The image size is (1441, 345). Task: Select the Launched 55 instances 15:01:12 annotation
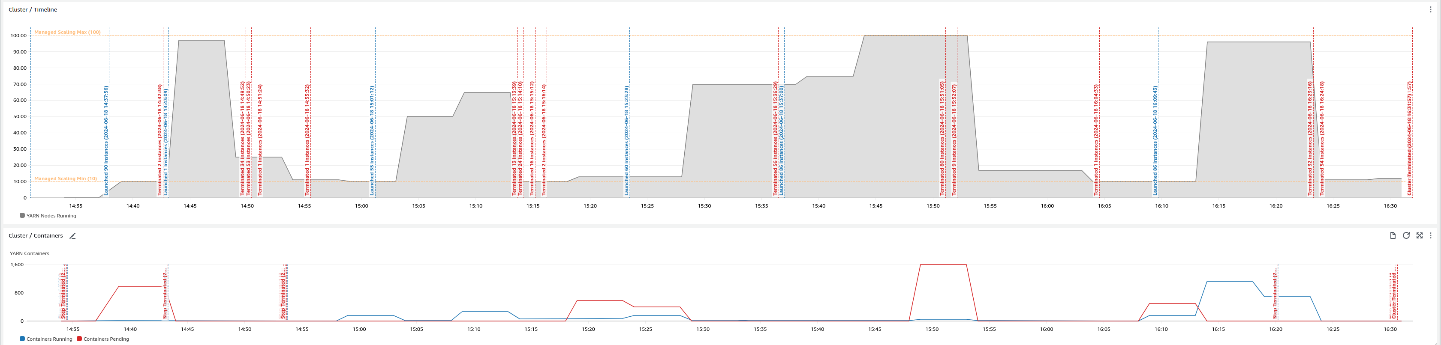[x=372, y=140]
